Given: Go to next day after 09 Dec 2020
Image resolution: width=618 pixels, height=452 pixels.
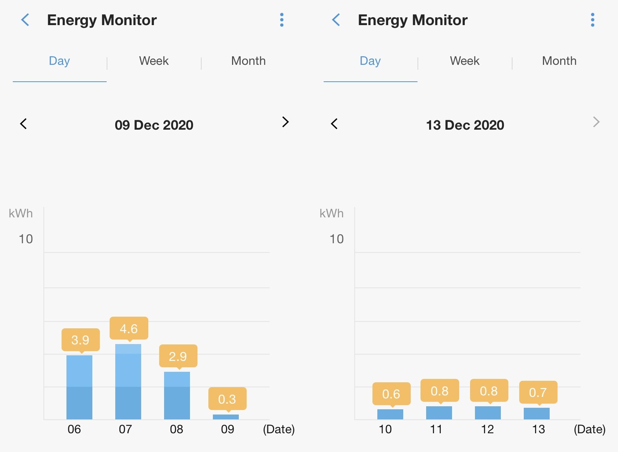Looking at the screenshot, I should 285,122.
